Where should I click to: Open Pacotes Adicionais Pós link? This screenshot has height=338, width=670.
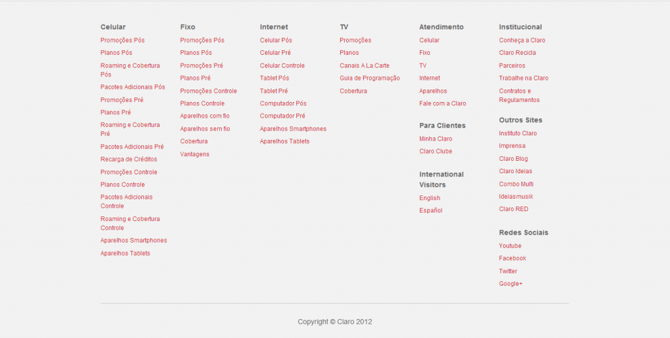(133, 87)
